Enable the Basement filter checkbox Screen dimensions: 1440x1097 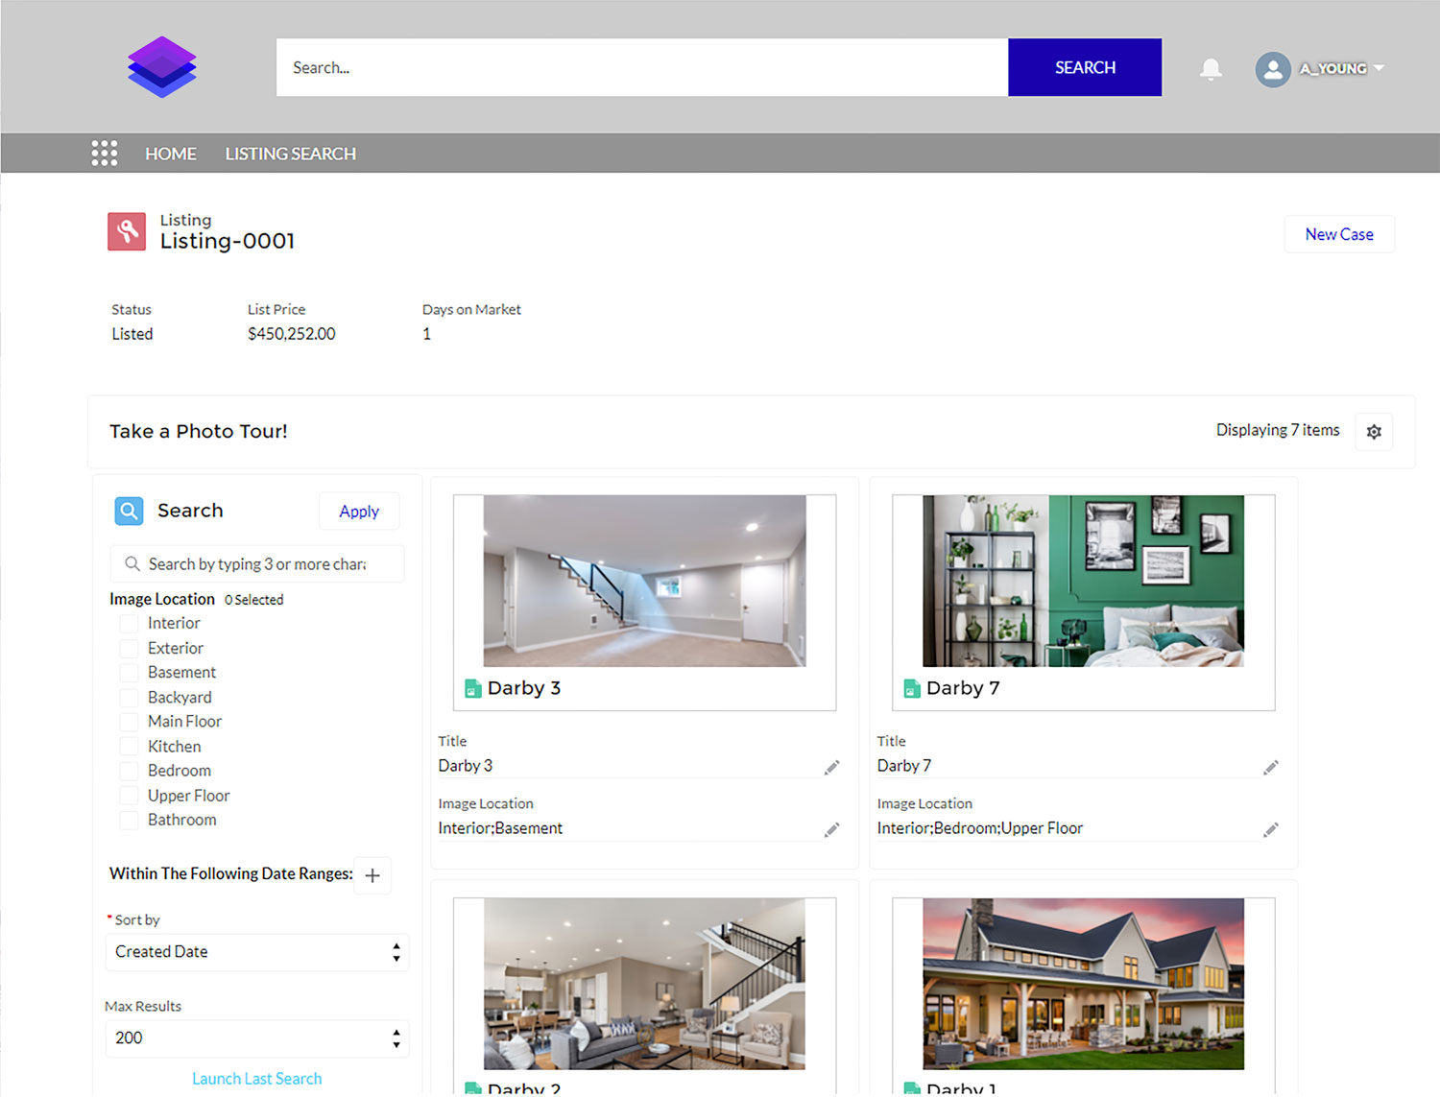coord(129,673)
